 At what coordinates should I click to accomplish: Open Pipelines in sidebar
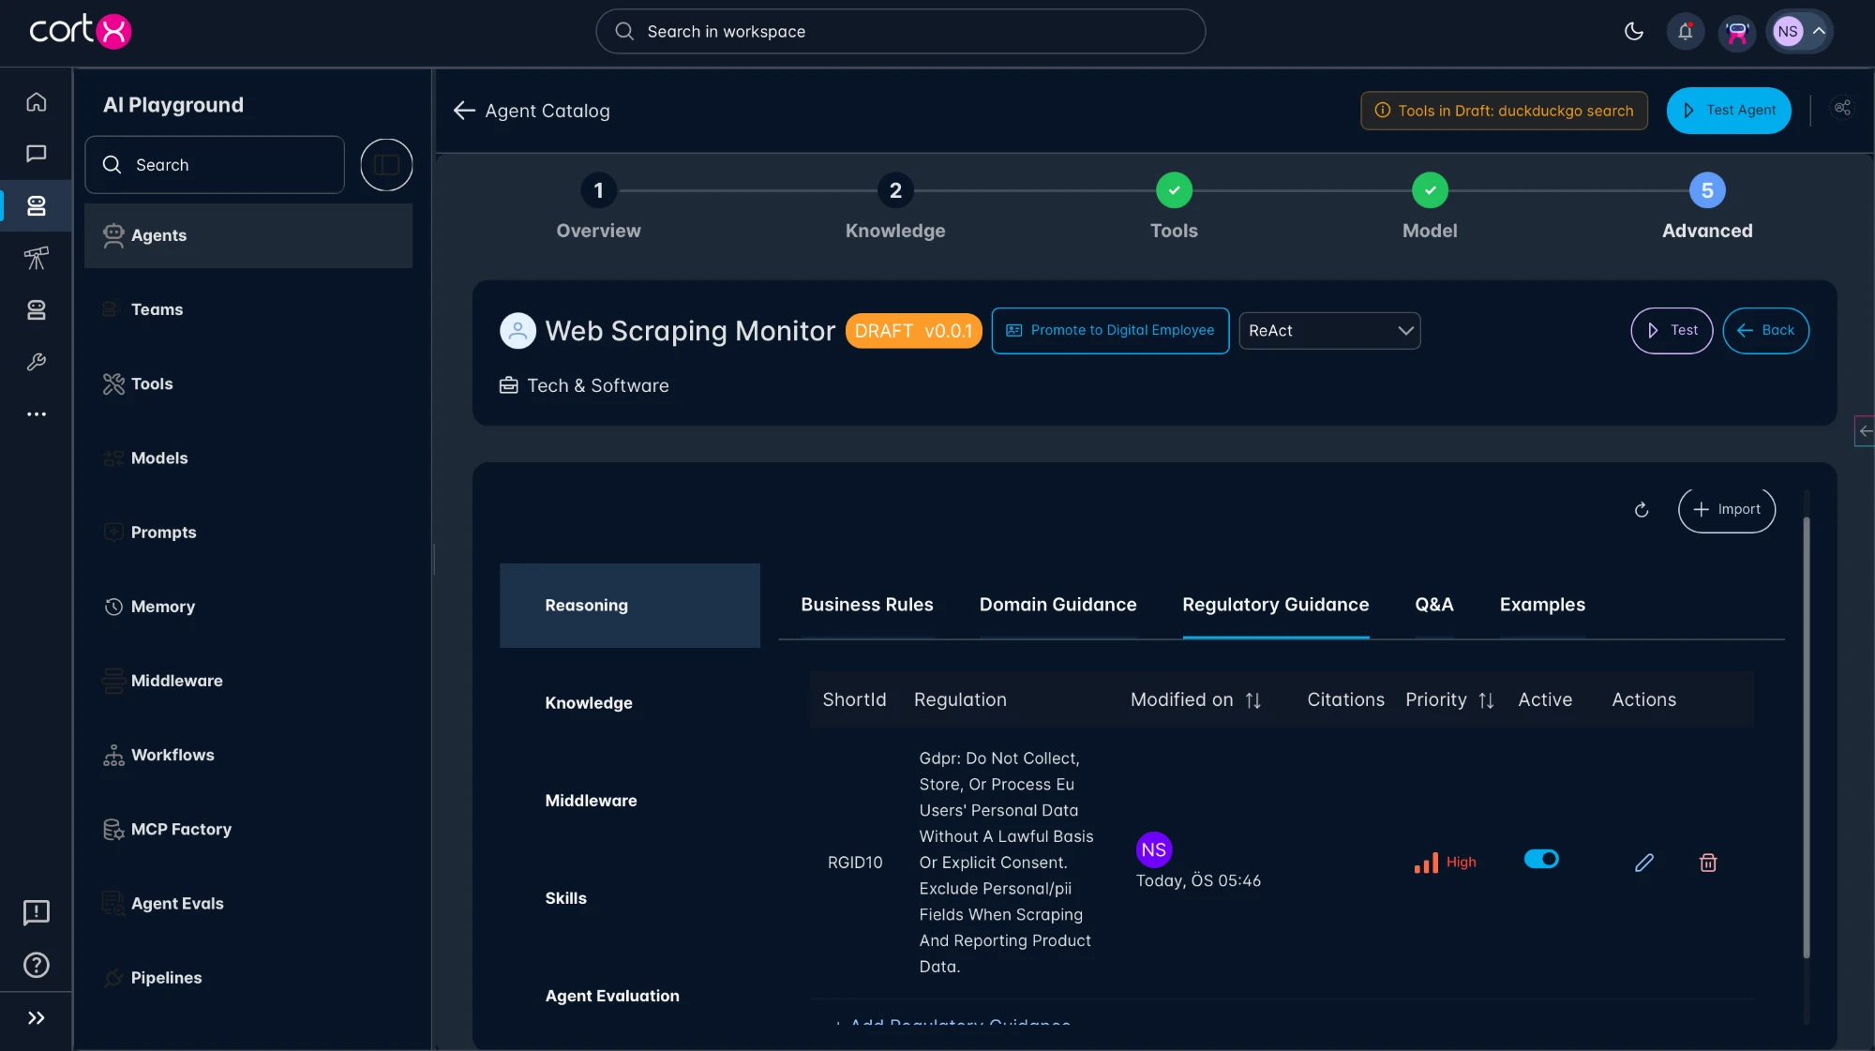point(248,978)
